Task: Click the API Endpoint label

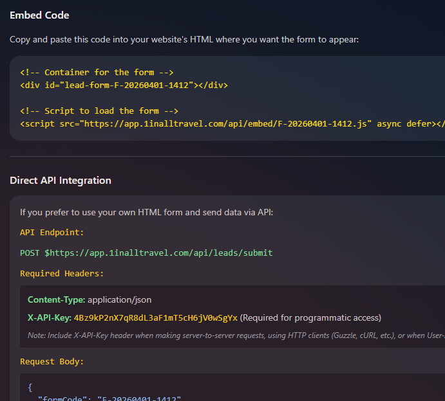Action: tap(52, 233)
